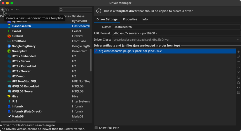This screenshot has width=241, height=131.
Task: Click the URL Format input field
Action: pos(176,33)
